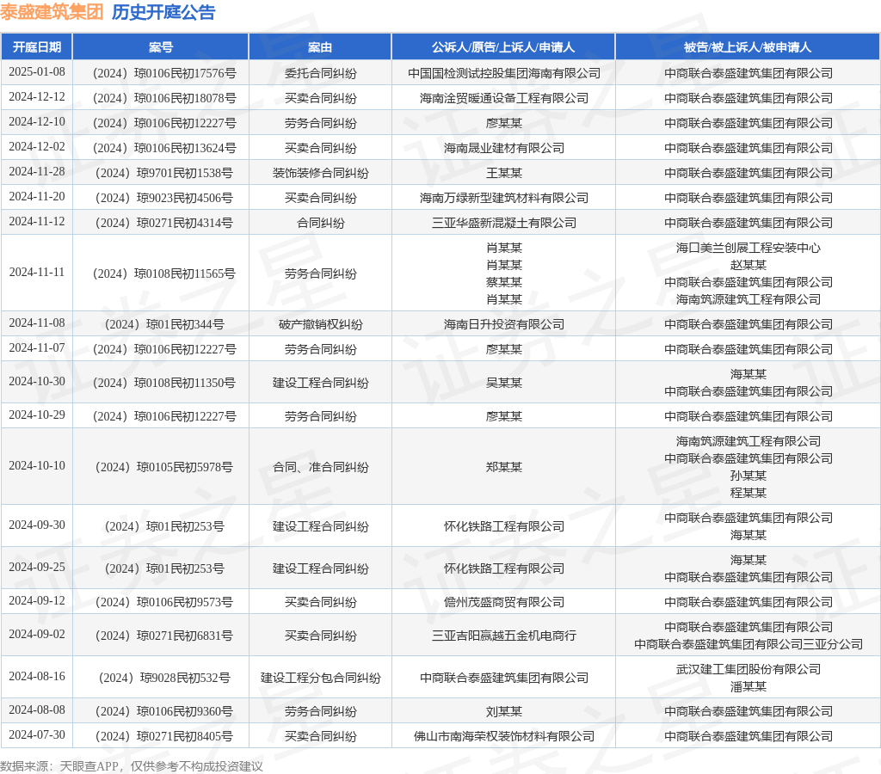
Task: Select case number (2024)琼0106民初17576号
Action: [164, 73]
